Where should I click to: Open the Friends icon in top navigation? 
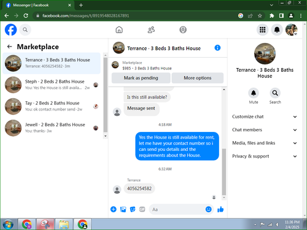point(151,30)
